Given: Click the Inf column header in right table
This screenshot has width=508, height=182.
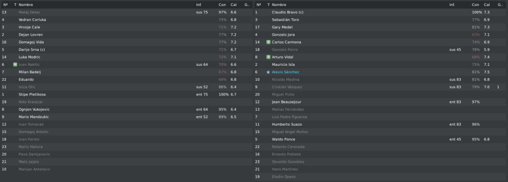Looking at the screenshot, I should tap(451, 5).
